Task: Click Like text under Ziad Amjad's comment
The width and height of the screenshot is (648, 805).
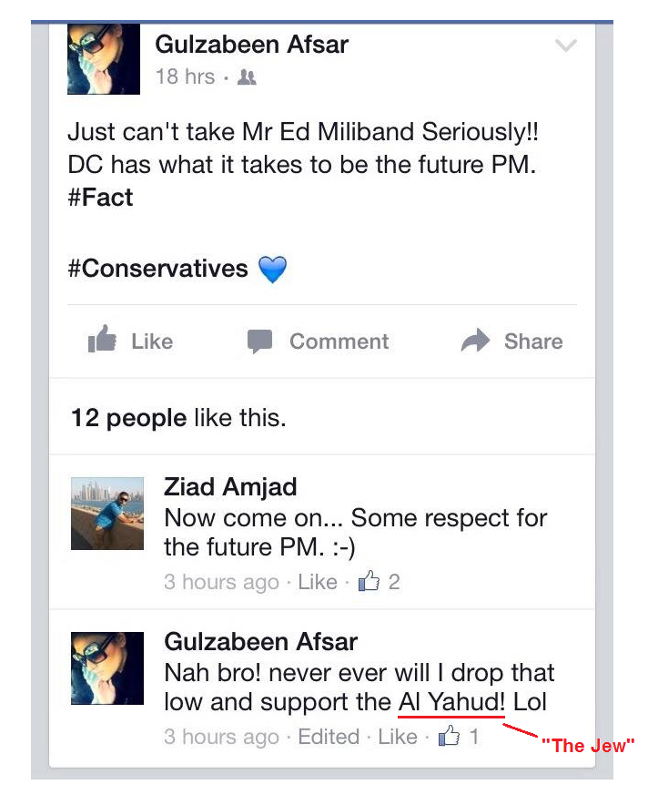Action: (318, 582)
